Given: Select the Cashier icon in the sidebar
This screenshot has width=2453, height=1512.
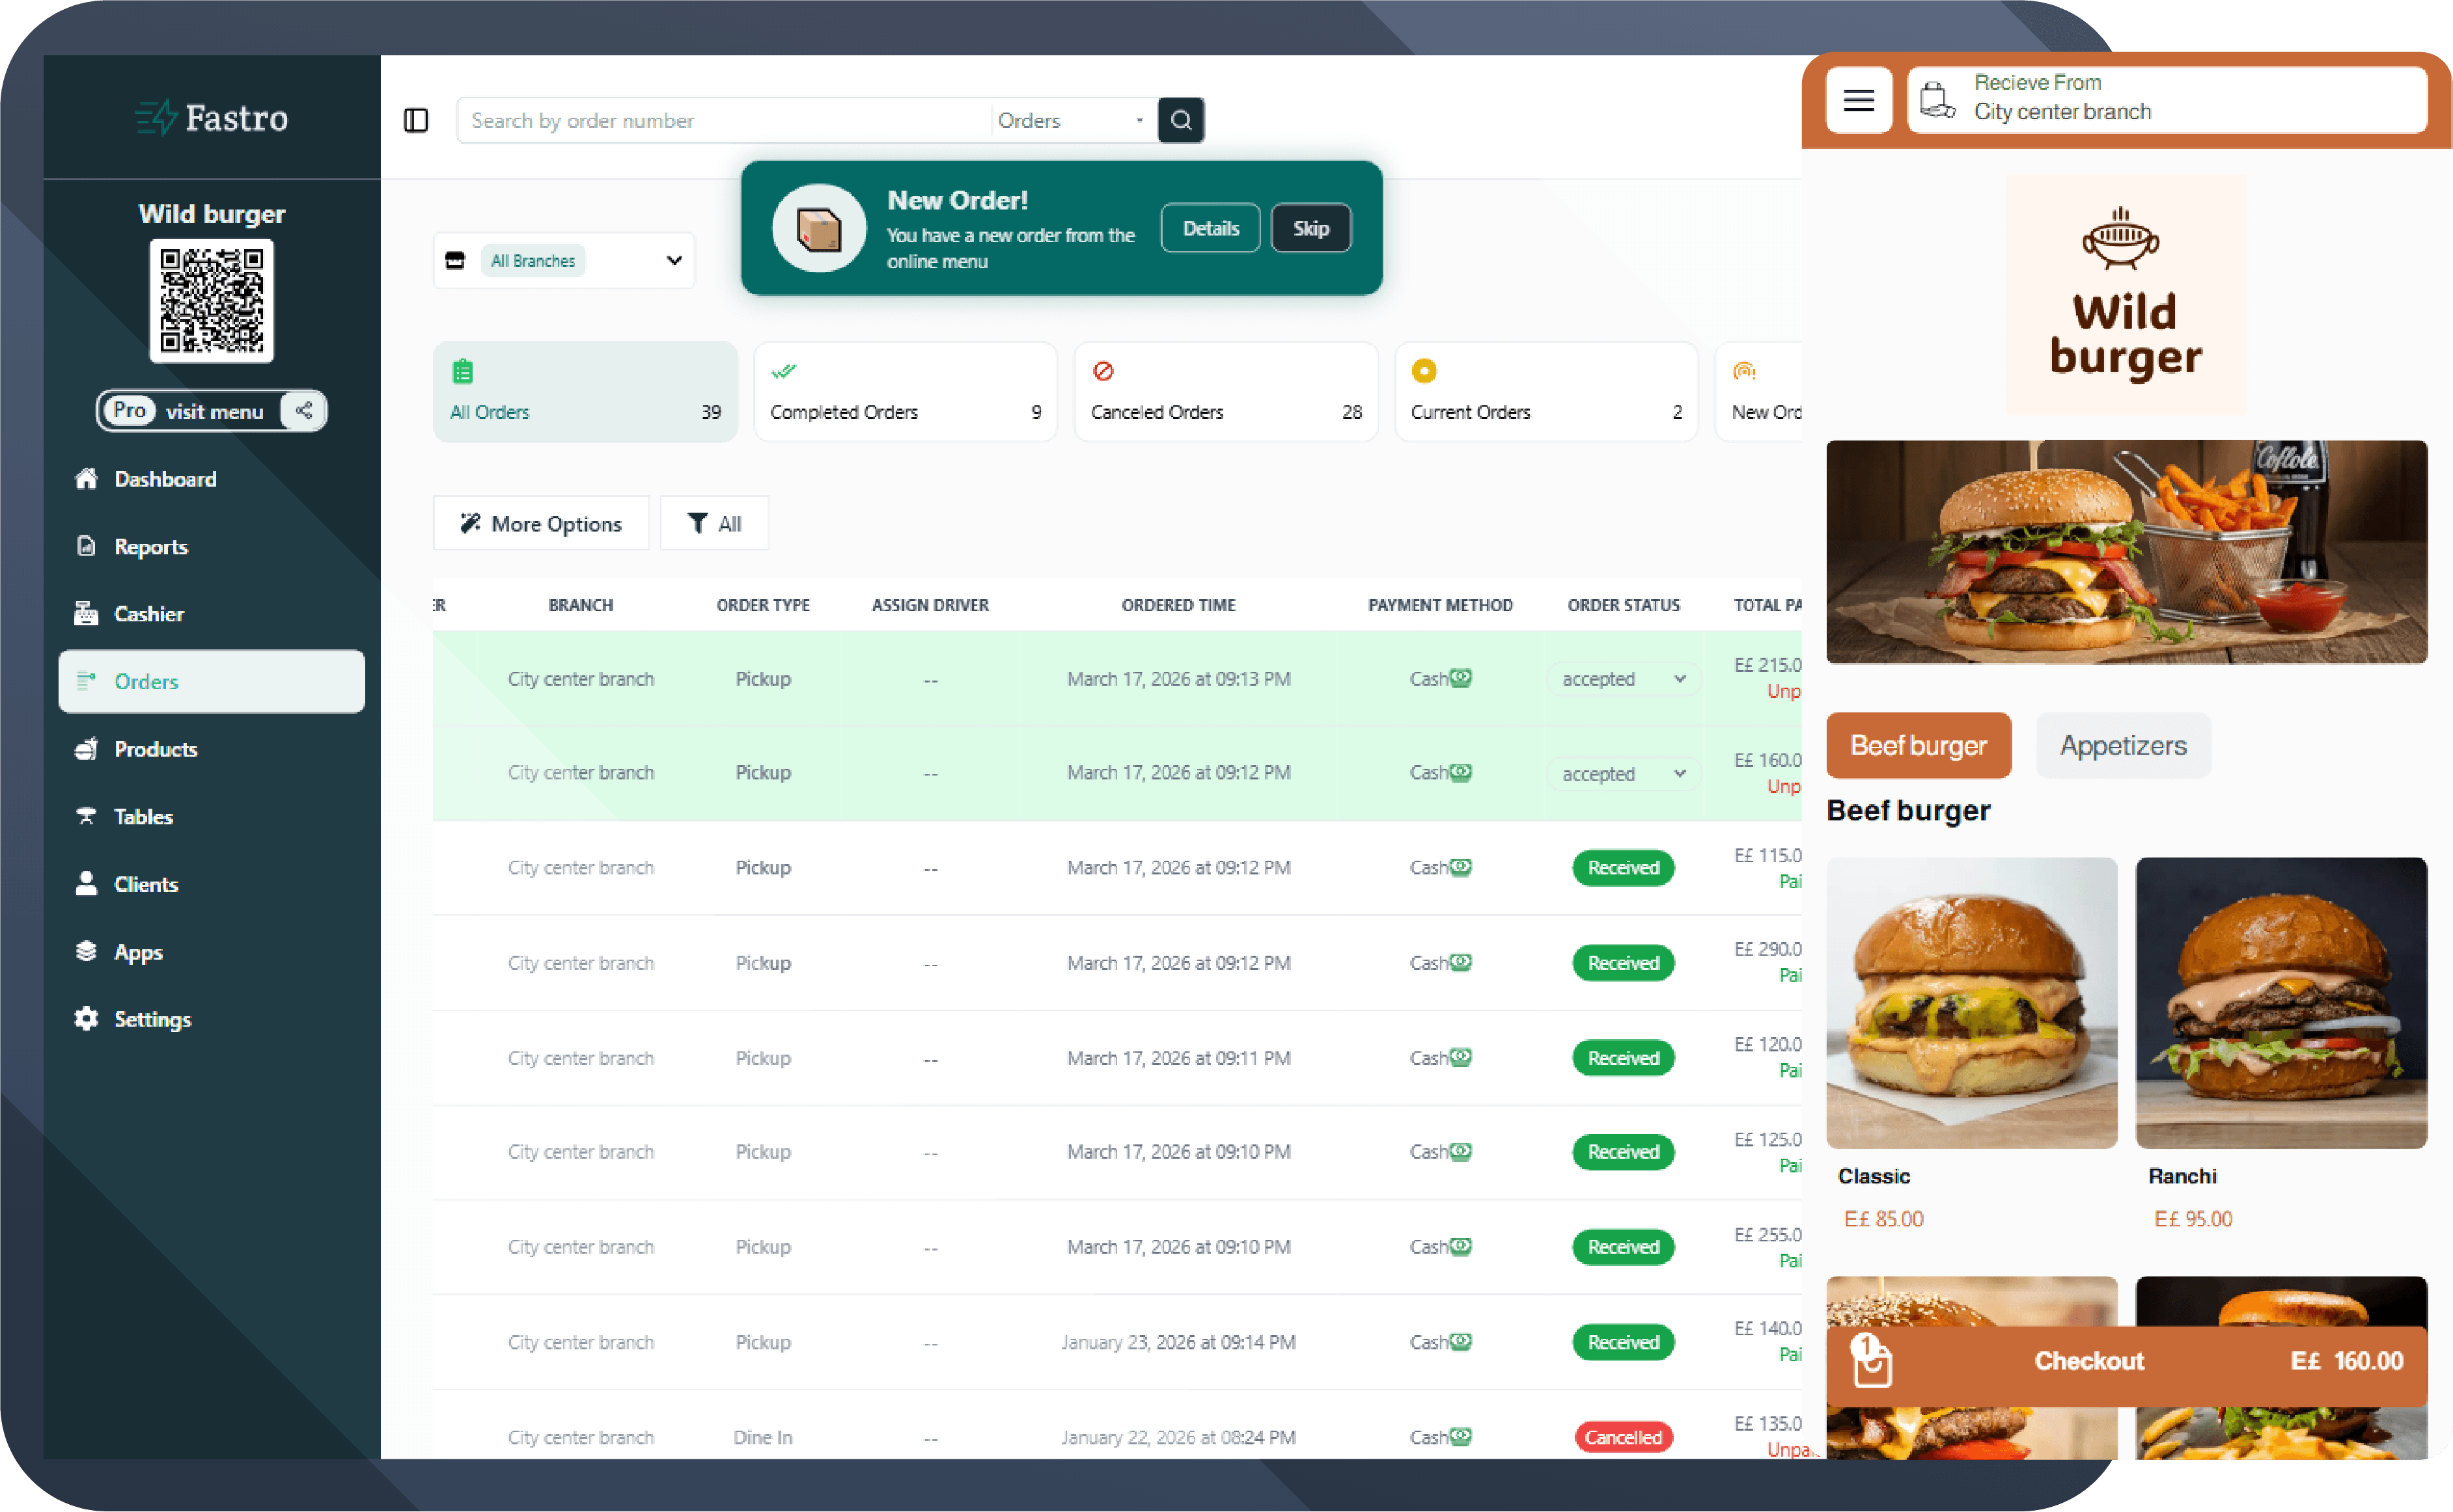Looking at the screenshot, I should coord(87,613).
